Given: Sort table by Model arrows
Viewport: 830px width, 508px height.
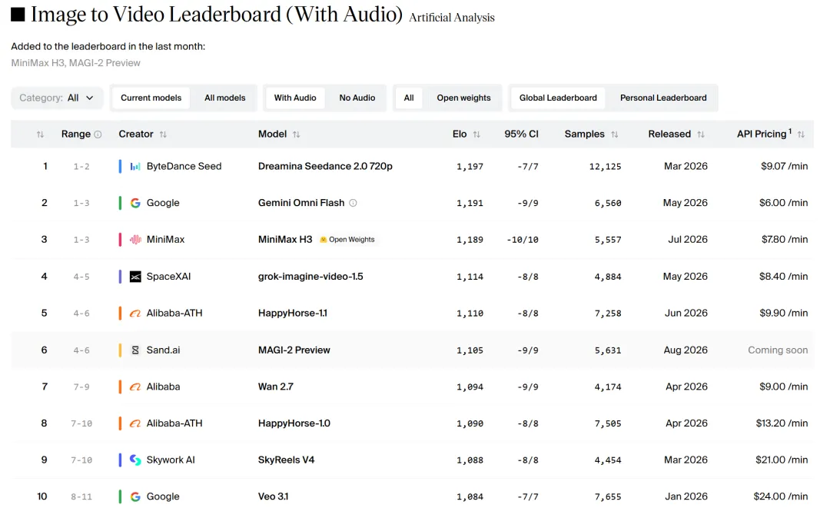Looking at the screenshot, I should [x=297, y=134].
